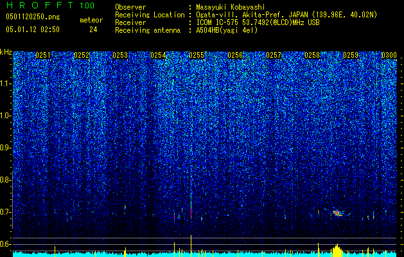Click observer name Masayuki Kobayashi

[x=231, y=7]
